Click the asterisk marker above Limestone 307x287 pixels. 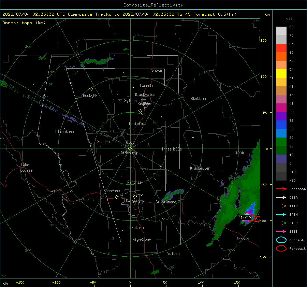(64, 129)
